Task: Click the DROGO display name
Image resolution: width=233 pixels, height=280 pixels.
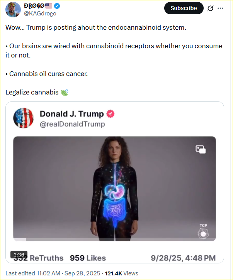Action: [x=34, y=6]
